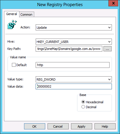Click inside the Key Path text field
Viewport: 120px width, 134px height.
click(x=69, y=49)
